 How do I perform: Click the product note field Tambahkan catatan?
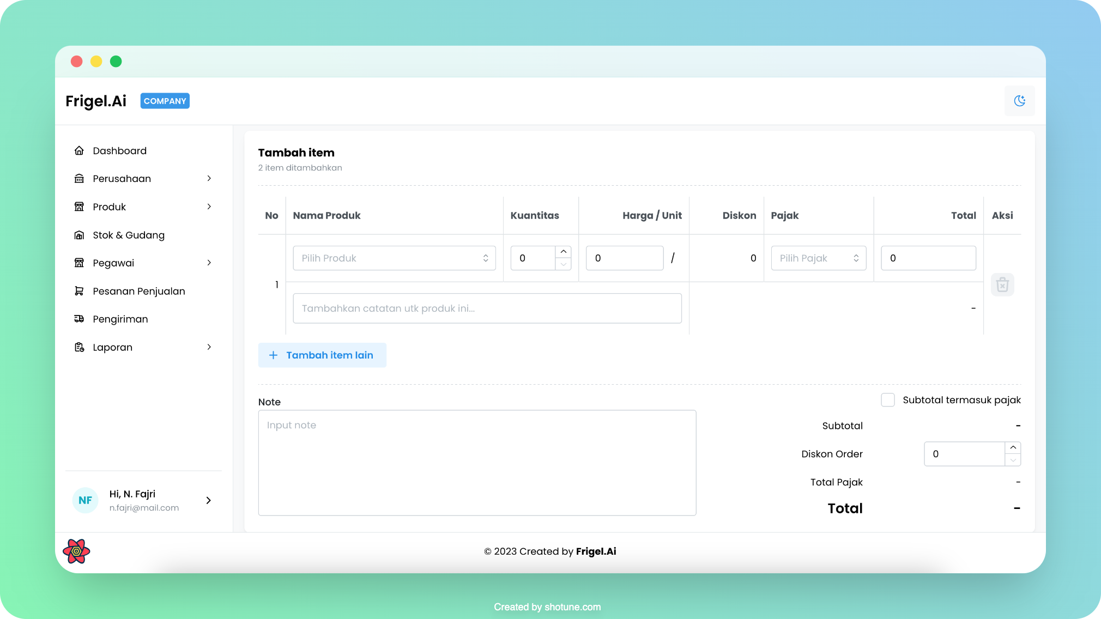(x=487, y=308)
